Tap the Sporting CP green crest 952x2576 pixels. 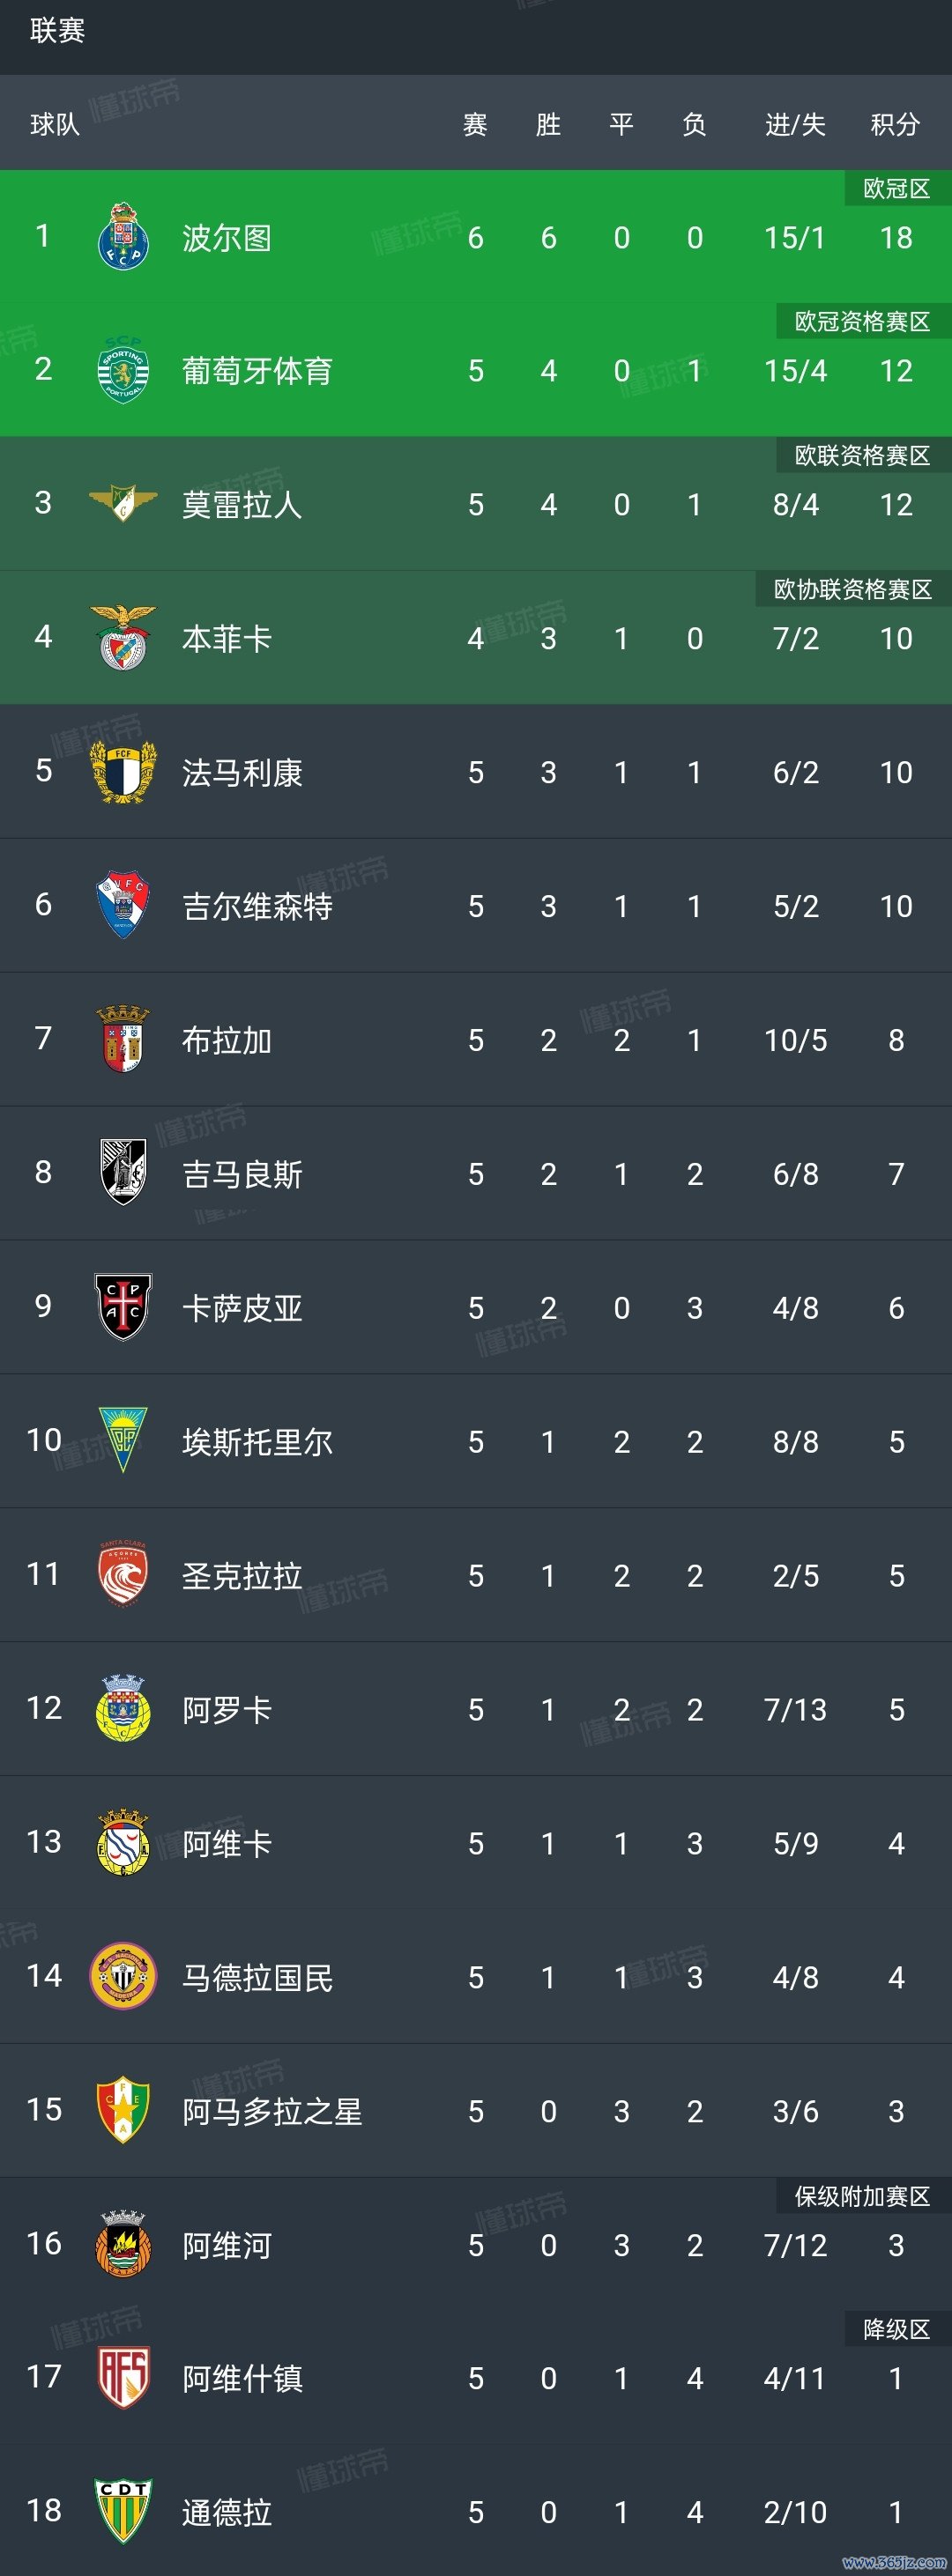(123, 370)
